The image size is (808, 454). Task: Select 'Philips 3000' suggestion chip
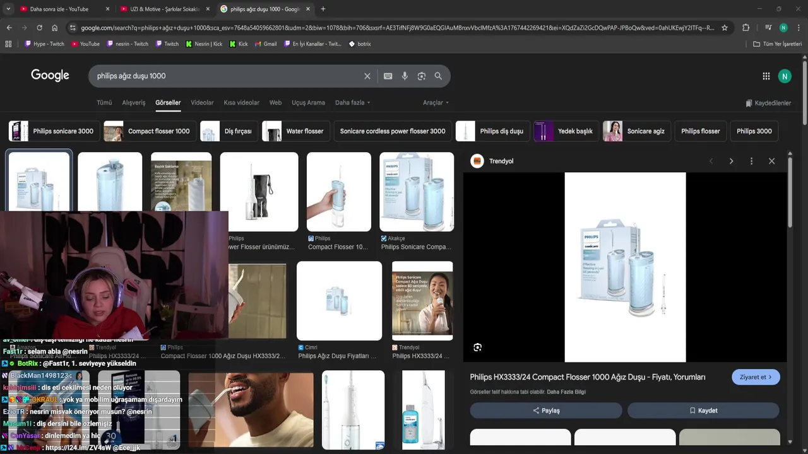[x=754, y=131]
